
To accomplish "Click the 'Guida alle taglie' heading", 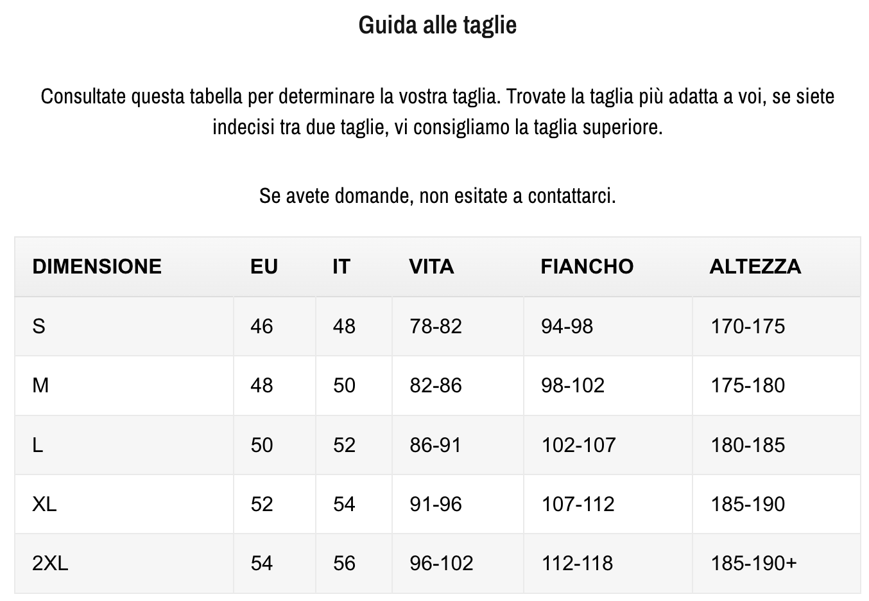I will click(437, 25).
